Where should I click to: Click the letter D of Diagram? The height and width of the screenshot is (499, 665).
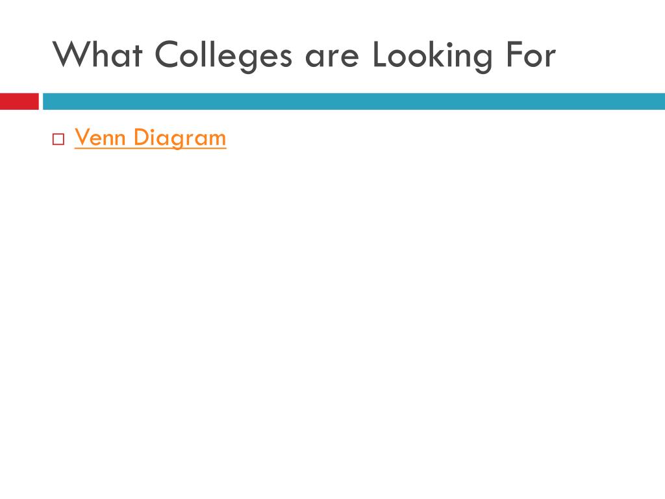click(x=141, y=137)
